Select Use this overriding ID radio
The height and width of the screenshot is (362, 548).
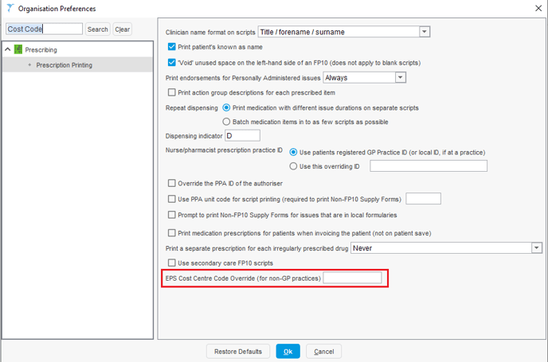pyautogui.click(x=294, y=166)
